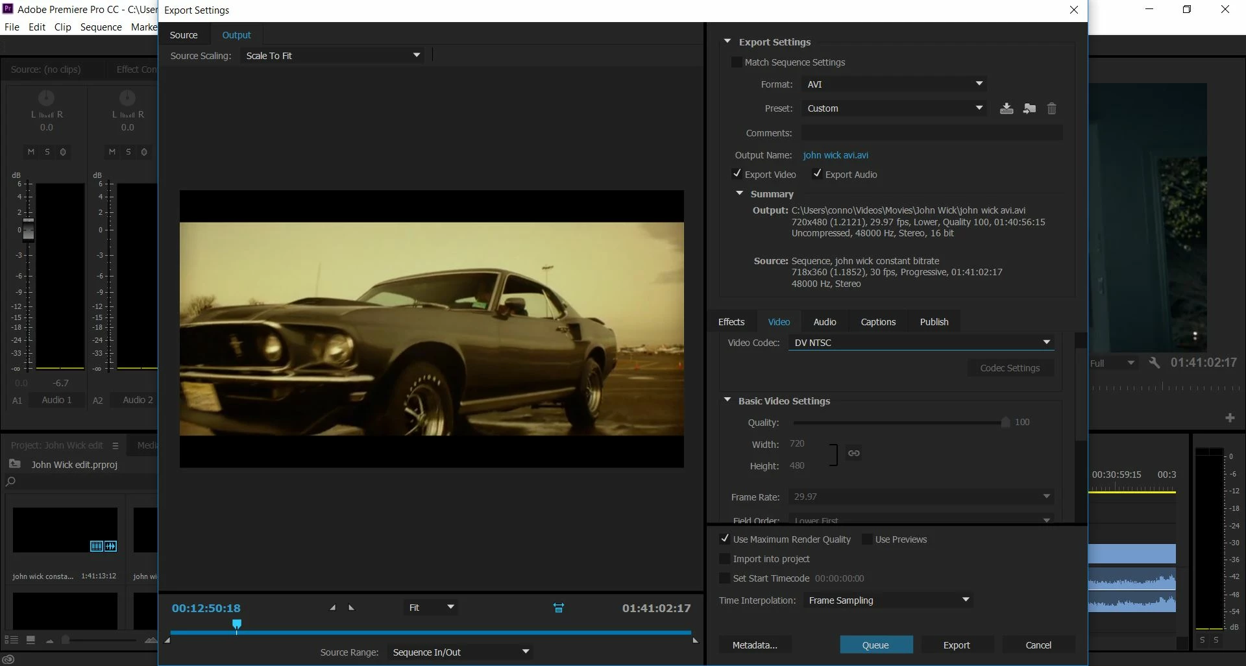Click the project panel search icon
1246x666 pixels.
pos(10,482)
